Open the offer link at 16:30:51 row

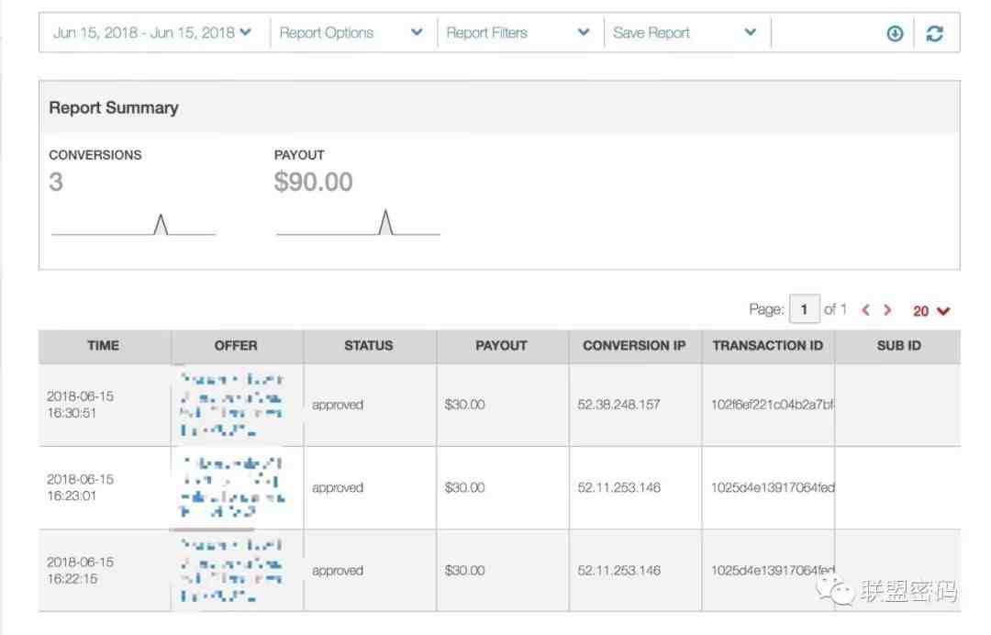click(x=232, y=404)
